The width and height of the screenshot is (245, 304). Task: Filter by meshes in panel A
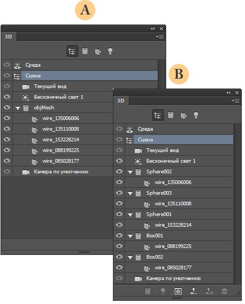click(x=85, y=51)
